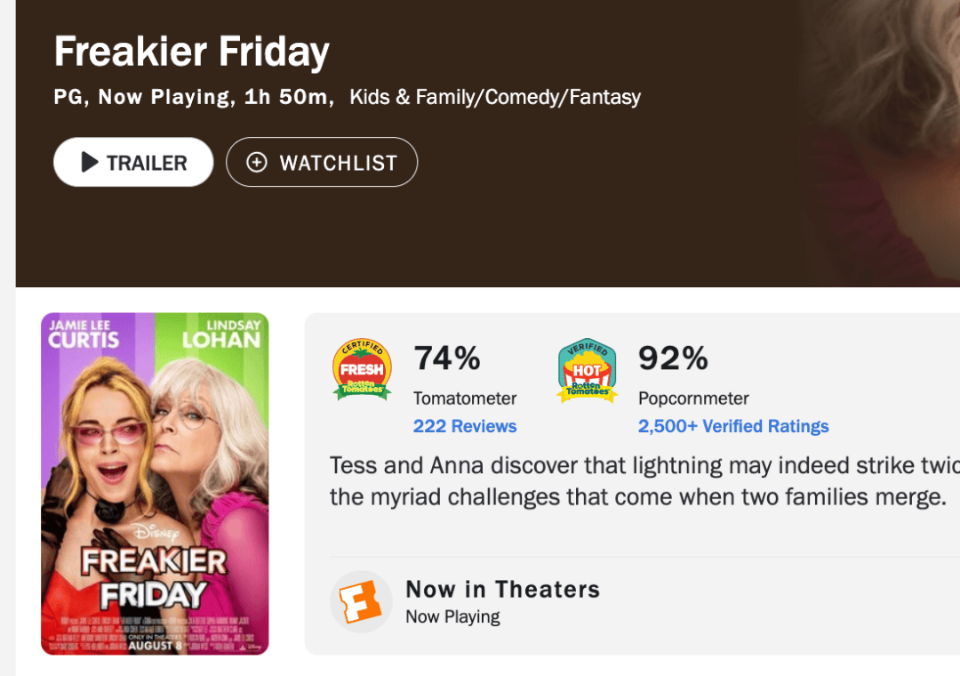Click the PG, Now Playing, 1h 50m info

[191, 97]
